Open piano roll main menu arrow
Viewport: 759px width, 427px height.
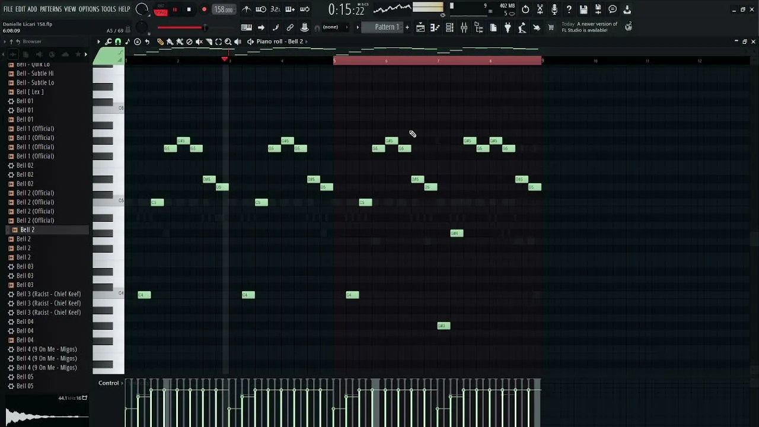click(x=99, y=42)
